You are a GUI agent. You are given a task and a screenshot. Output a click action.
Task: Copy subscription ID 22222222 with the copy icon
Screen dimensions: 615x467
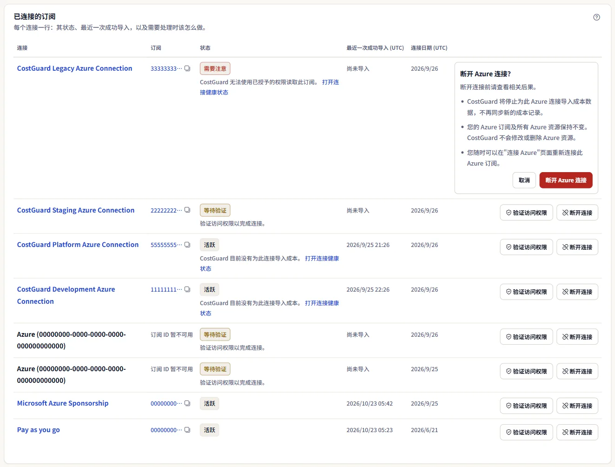click(x=187, y=210)
